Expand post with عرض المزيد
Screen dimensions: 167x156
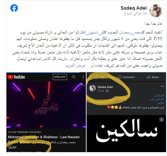pyautogui.click(x=76, y=65)
